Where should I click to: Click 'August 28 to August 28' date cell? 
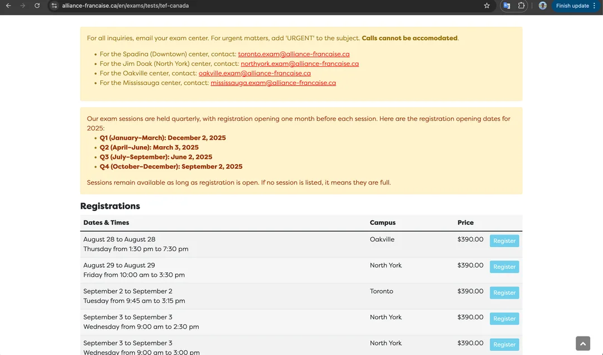pos(119,239)
